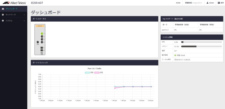Click the dashboard gauge icon in sidebar
The width and height of the screenshot is (225, 109).
pos(3,9)
